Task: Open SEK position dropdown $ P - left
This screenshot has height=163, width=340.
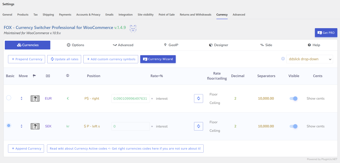Action: [x=92, y=126]
